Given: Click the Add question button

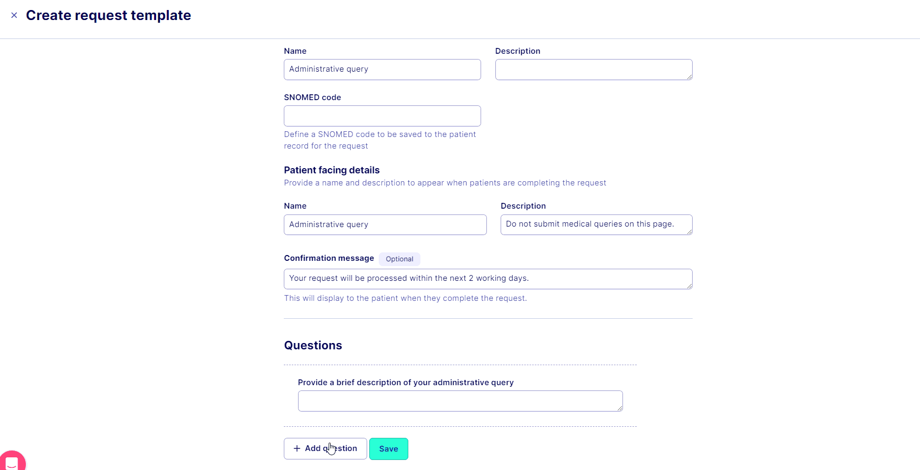Looking at the screenshot, I should tap(325, 448).
